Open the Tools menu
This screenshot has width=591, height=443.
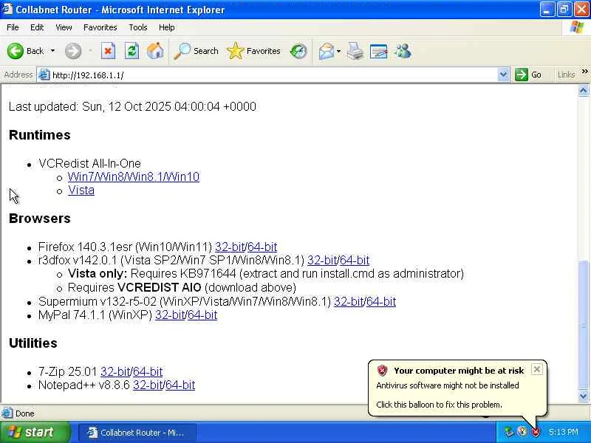pos(138,27)
